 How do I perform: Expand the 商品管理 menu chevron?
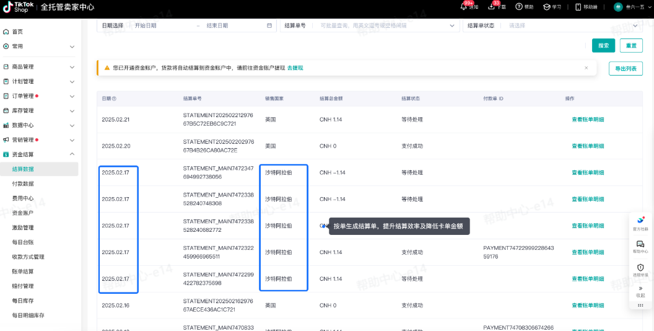pos(72,67)
